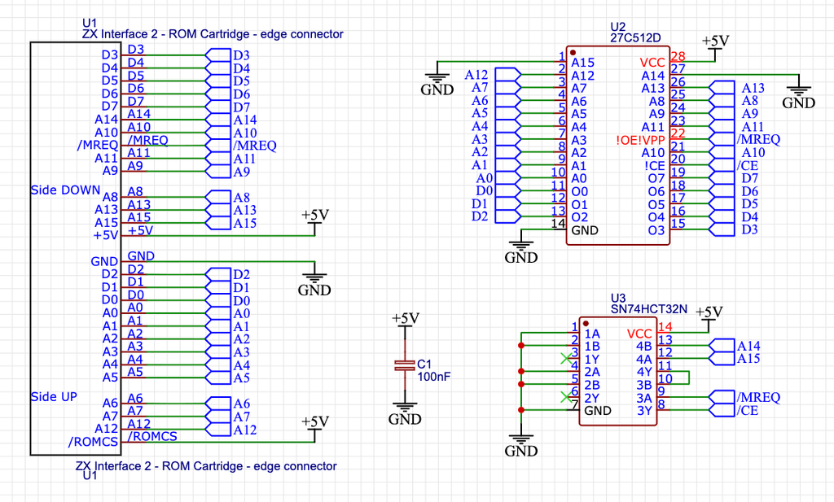
Task: Click the /CE net port beside U3 pin 8
Action: click(734, 409)
